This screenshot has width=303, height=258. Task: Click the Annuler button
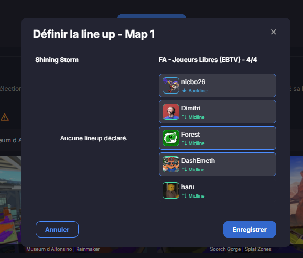pyautogui.click(x=57, y=229)
